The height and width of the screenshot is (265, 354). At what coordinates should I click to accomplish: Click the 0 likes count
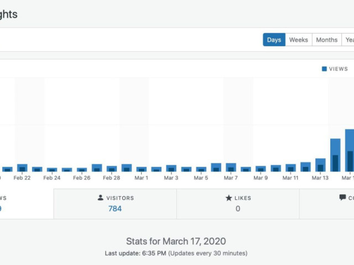[x=238, y=209]
